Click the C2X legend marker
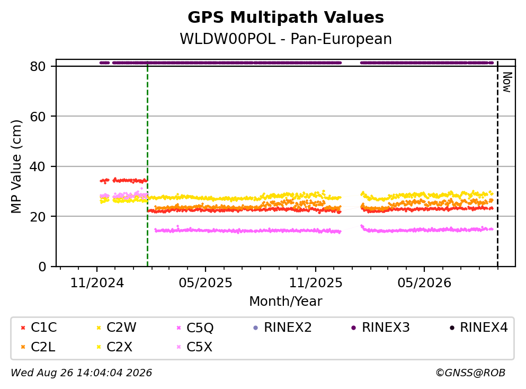 (99, 347)
